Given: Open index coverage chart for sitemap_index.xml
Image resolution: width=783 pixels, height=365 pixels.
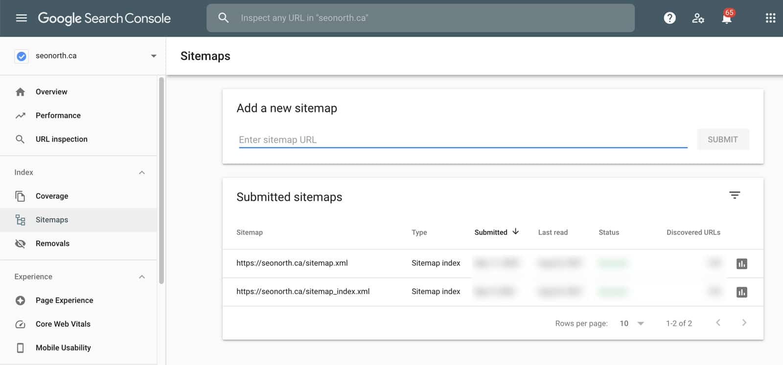Looking at the screenshot, I should pyautogui.click(x=742, y=292).
